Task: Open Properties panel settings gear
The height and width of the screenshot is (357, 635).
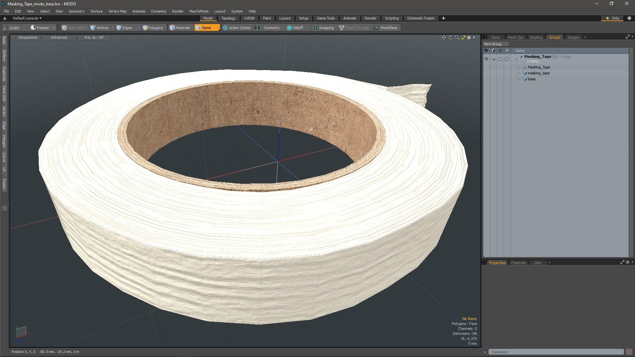Action: 628,262
